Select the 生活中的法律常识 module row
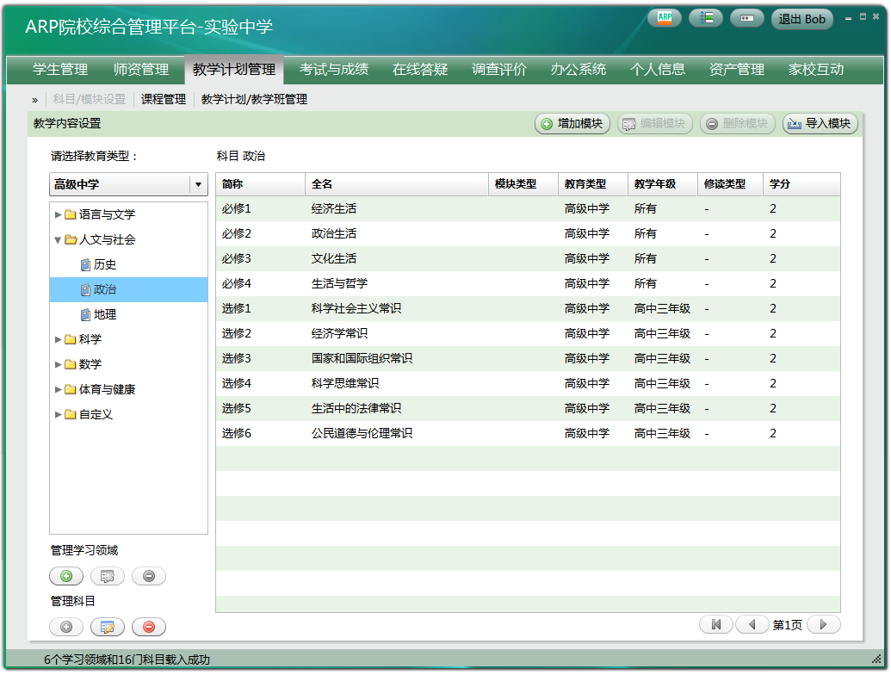Image resolution: width=891 pixels, height=675 pixels. click(528, 409)
